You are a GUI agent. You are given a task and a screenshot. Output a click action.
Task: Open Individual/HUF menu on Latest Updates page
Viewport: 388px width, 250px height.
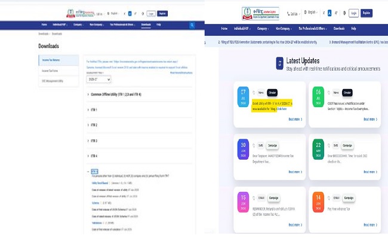point(242,29)
